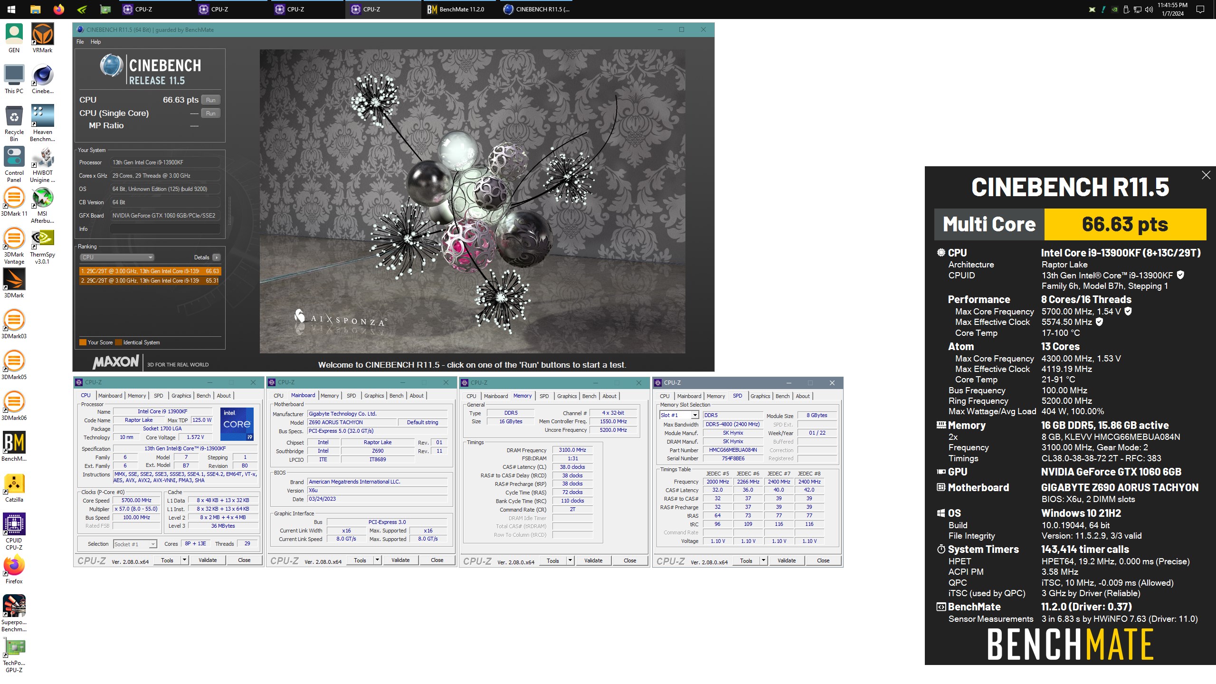Launch the 3DMark03 desktop shortcut
Image resolution: width=1216 pixels, height=684 pixels.
click(14, 324)
